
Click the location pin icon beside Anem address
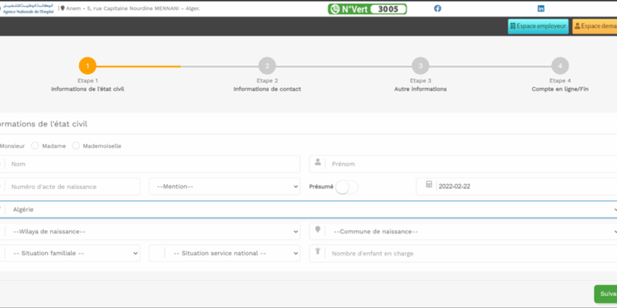[x=63, y=8]
